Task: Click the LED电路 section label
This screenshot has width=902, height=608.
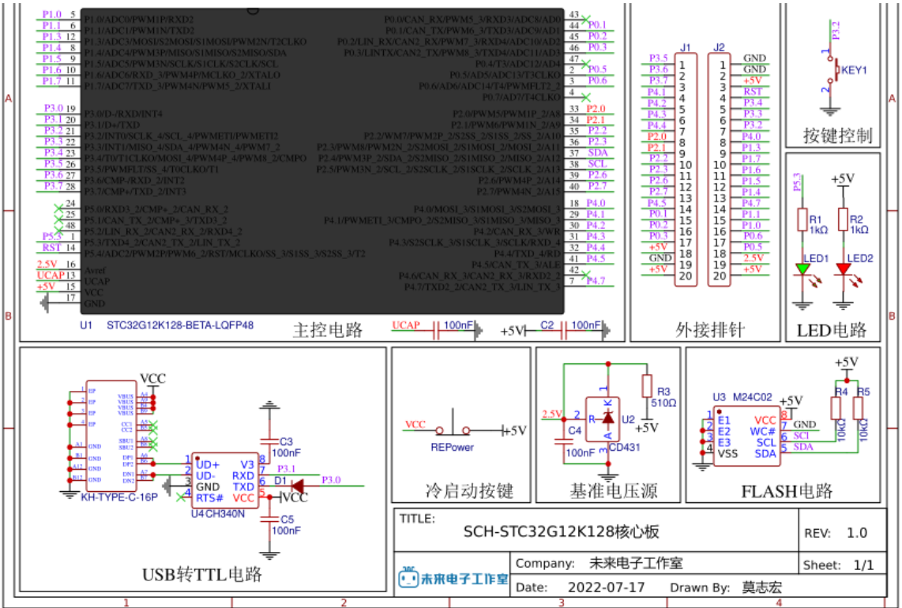Action: coord(831,330)
